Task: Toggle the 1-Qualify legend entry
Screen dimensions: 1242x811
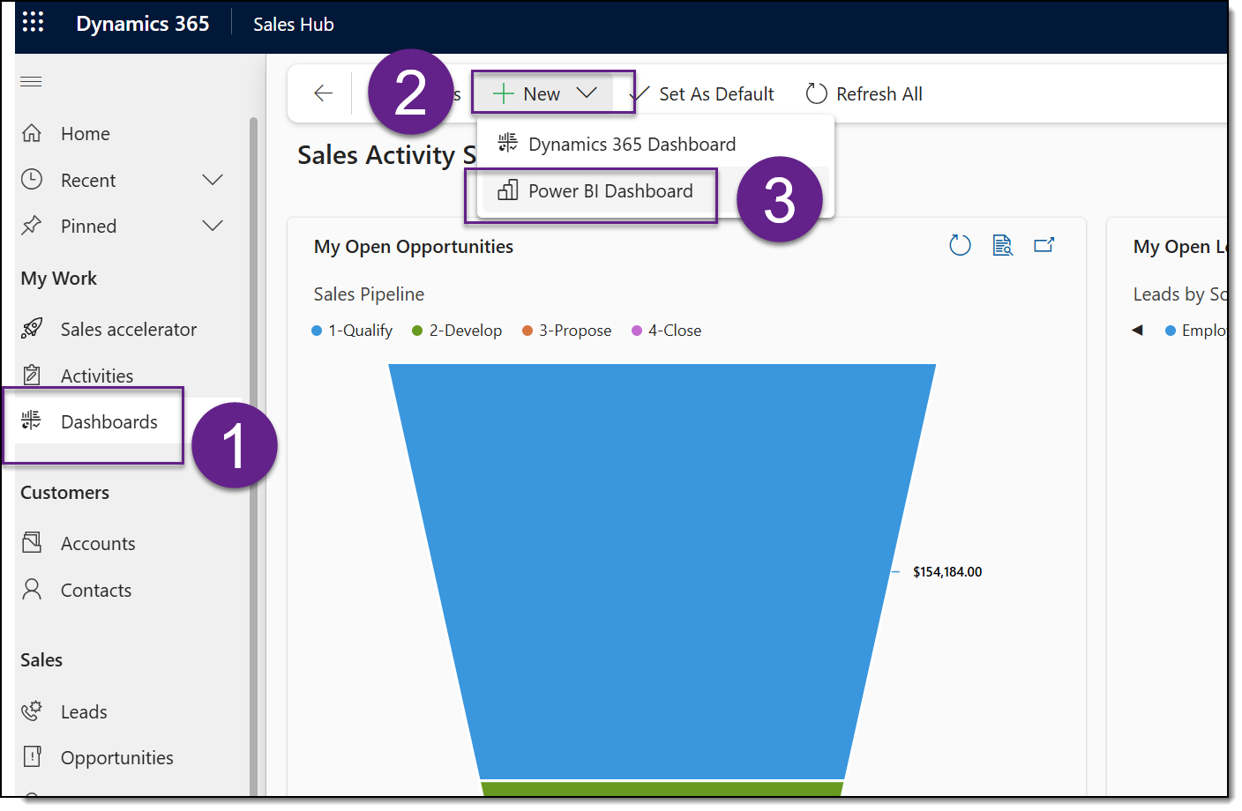Action: tap(352, 331)
